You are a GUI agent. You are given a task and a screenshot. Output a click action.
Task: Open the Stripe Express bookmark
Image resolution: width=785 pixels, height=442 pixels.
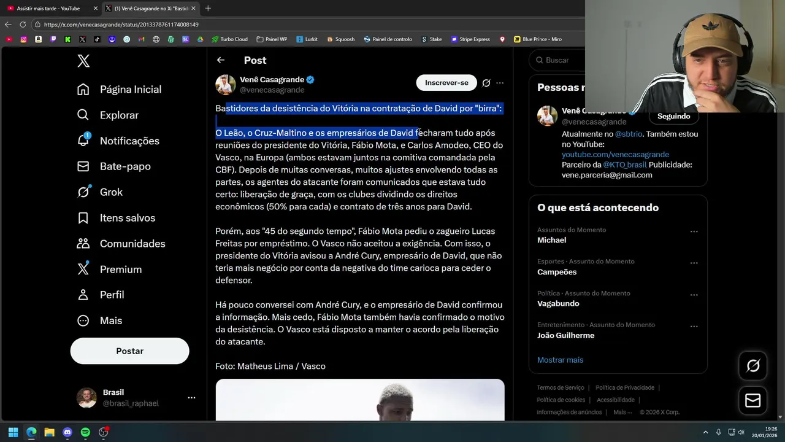pos(470,39)
